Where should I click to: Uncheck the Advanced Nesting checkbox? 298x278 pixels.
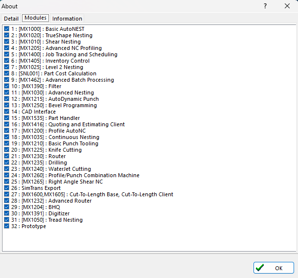click(x=6, y=93)
